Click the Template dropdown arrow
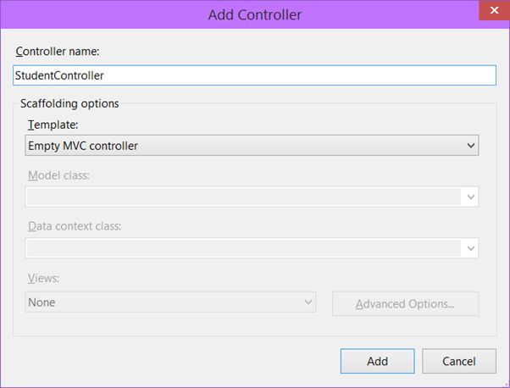510x388 pixels. coord(470,146)
